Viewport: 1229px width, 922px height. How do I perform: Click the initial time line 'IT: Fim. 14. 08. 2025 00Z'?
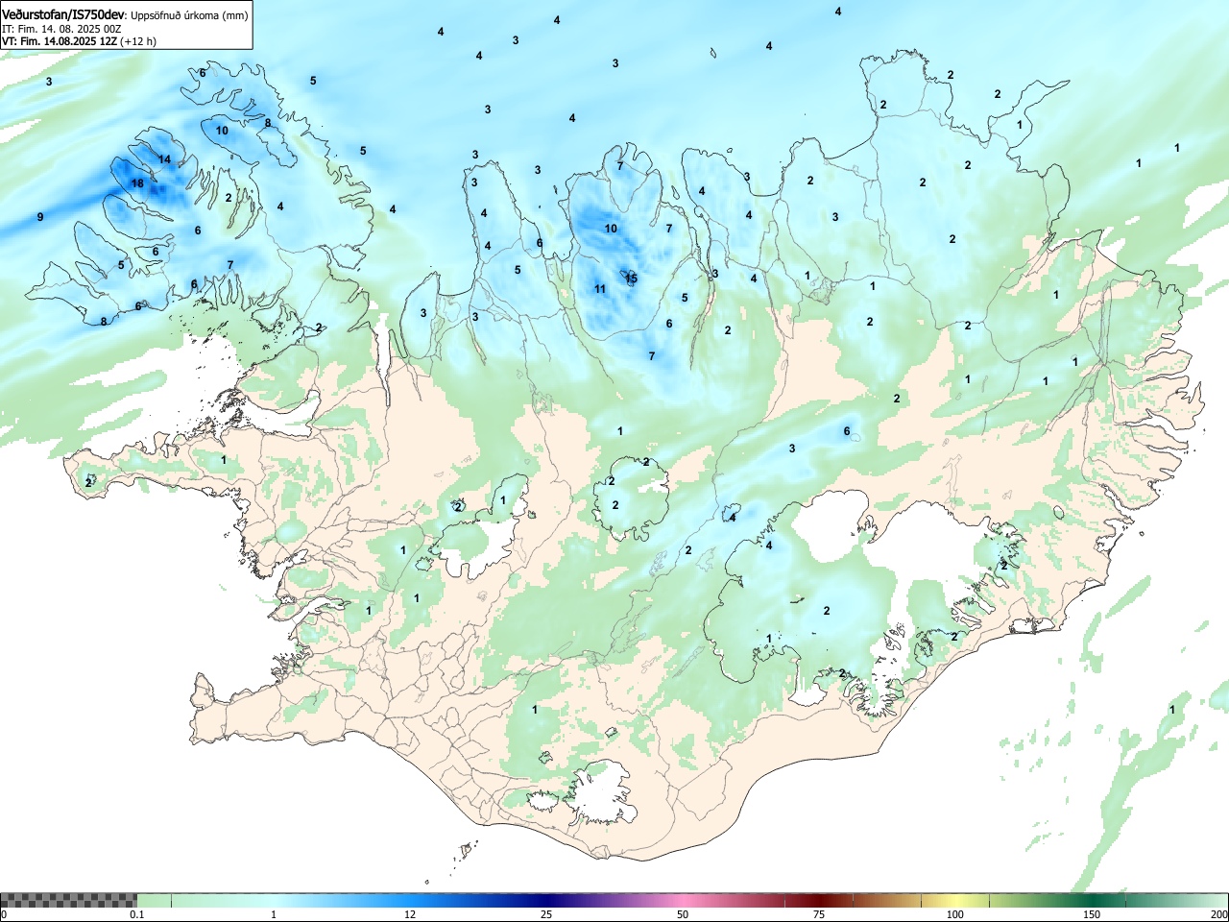[x=61, y=29]
